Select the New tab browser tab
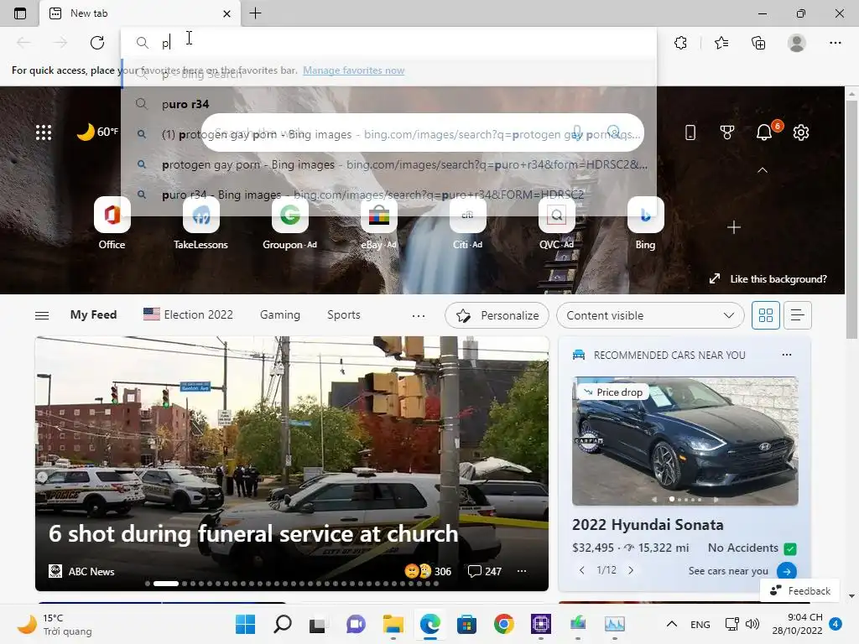The image size is (859, 644). click(x=140, y=13)
